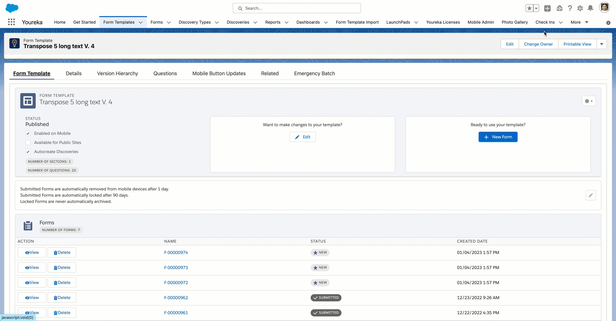Toggle Available for Public Sites checkbox
This screenshot has height=321, width=616.
28,142
